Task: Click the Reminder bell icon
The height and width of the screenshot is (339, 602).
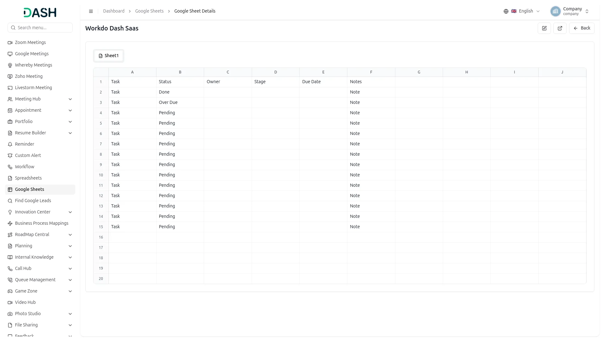Action: click(10, 144)
